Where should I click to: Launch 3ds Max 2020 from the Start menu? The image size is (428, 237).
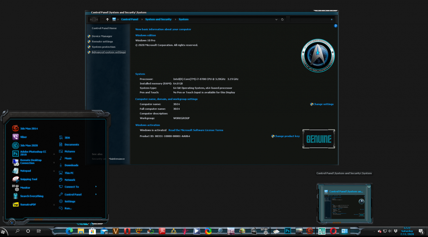[x=25, y=145]
